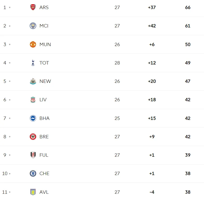Select the Liverpool club badge
The height and width of the screenshot is (201, 204).
[x=33, y=100]
